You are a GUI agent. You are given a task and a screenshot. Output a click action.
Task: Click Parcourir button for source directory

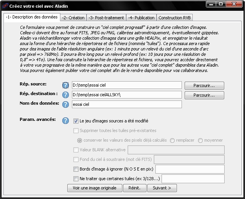click(x=204, y=85)
